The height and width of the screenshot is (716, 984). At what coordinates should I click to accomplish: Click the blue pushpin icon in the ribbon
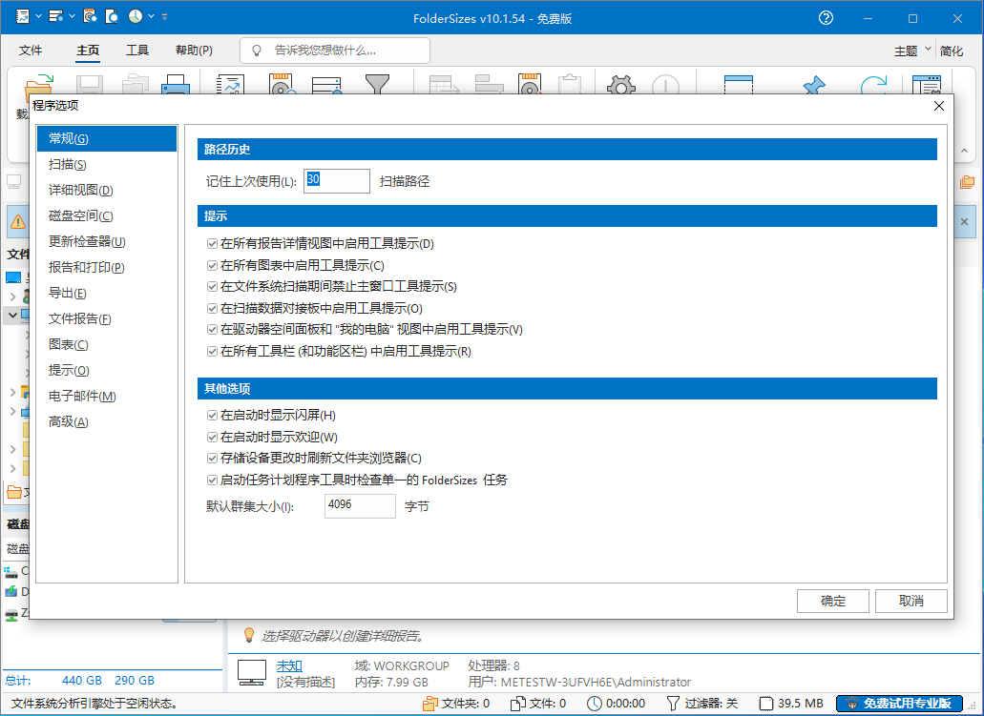point(814,85)
